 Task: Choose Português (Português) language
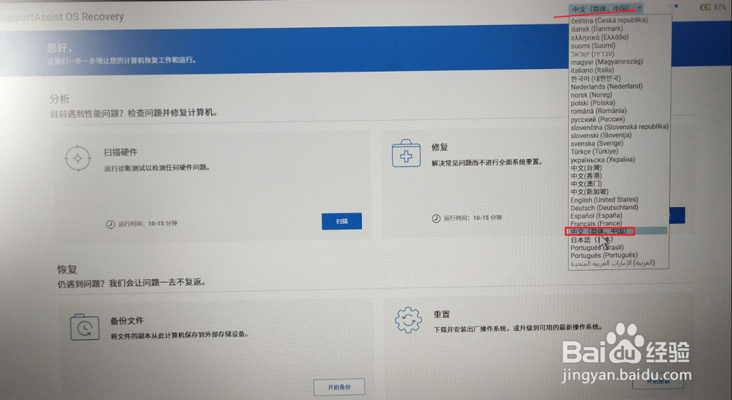click(x=604, y=255)
